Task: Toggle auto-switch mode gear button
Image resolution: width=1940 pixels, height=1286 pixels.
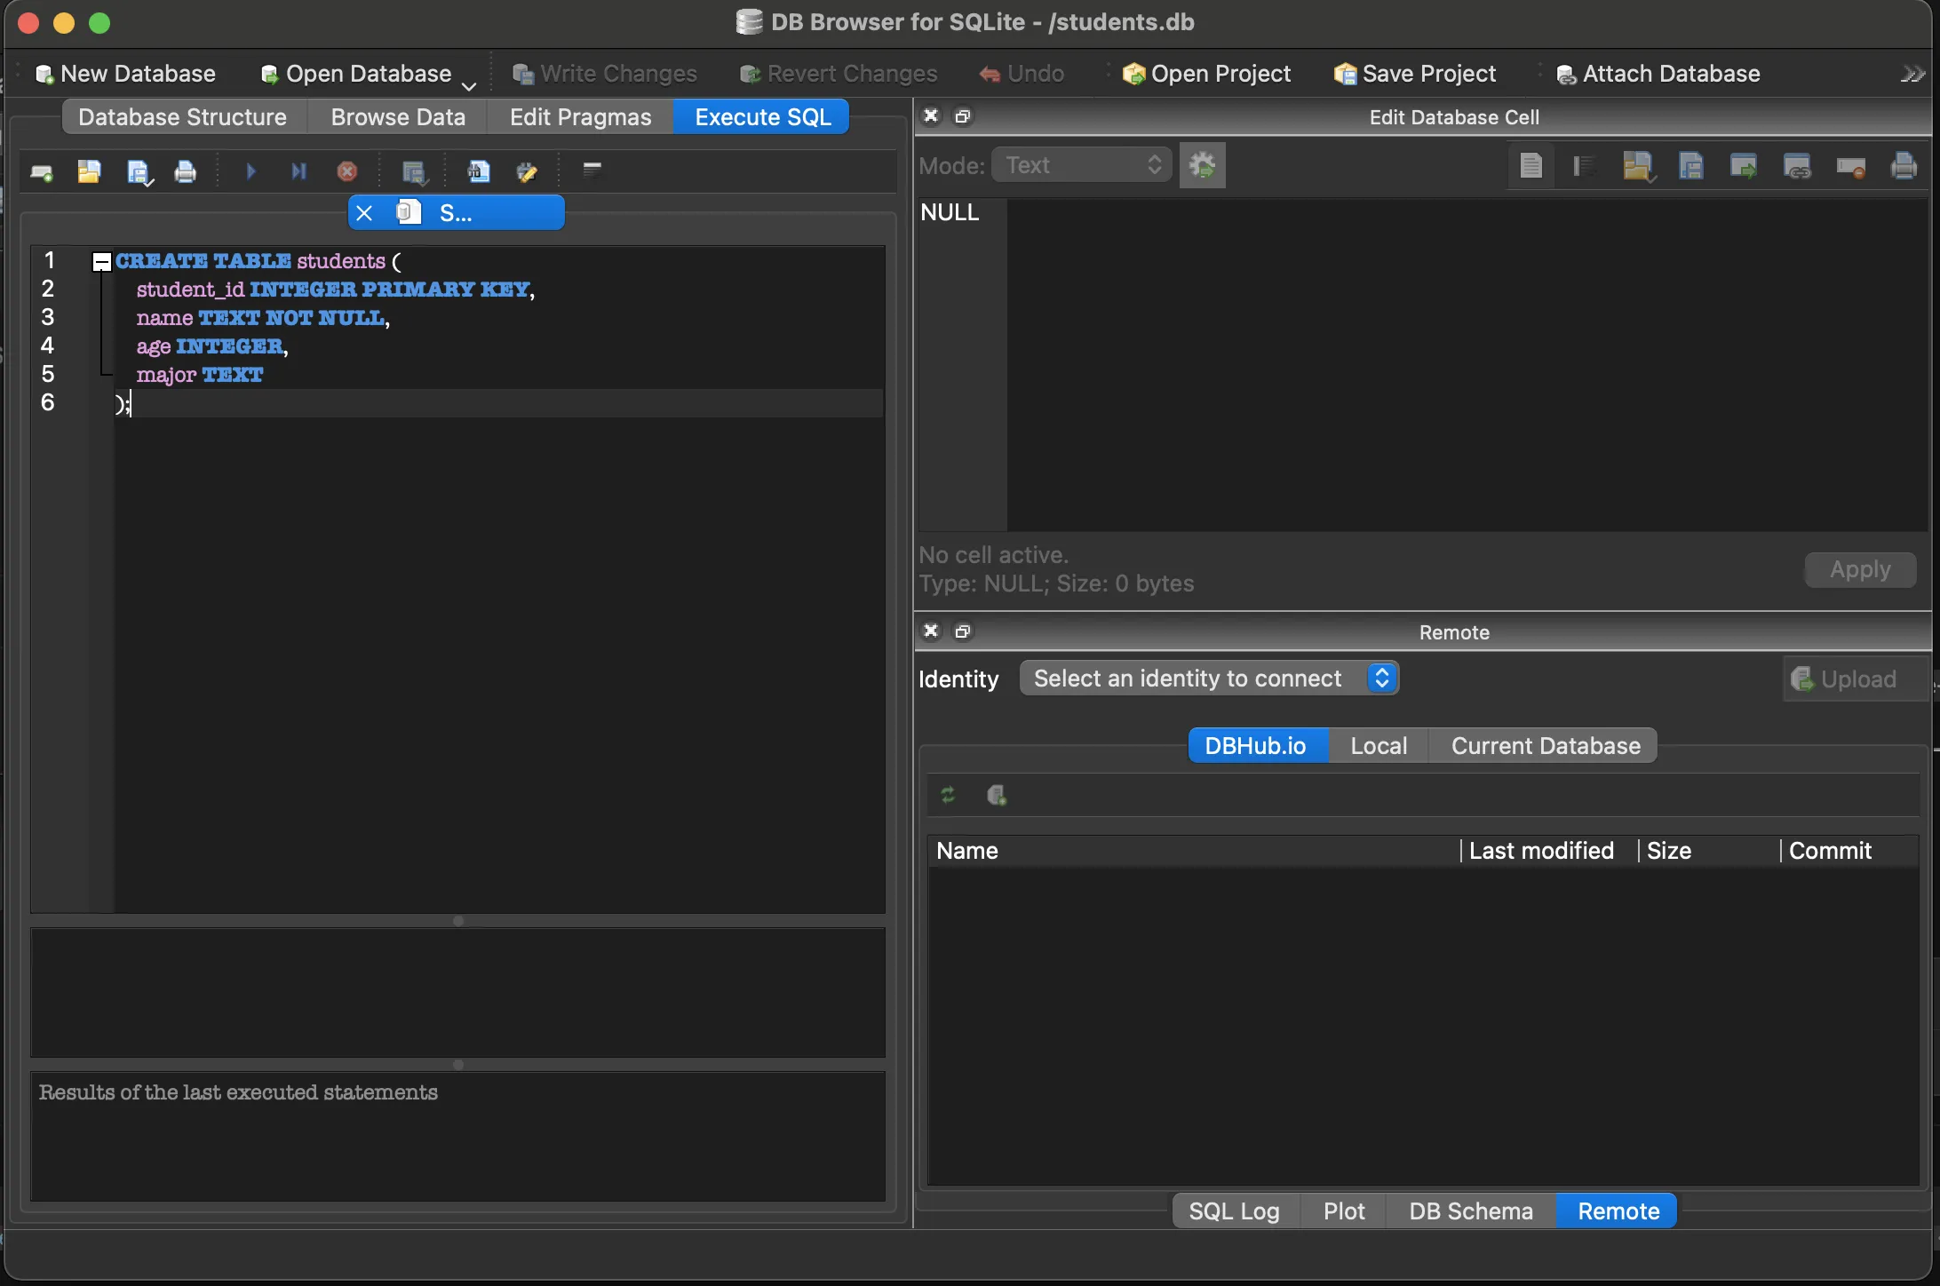Action: [x=1202, y=165]
